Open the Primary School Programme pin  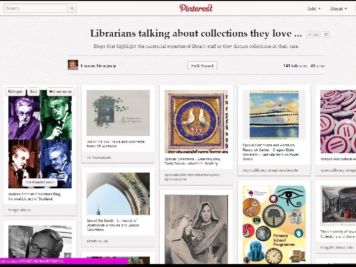[274, 224]
